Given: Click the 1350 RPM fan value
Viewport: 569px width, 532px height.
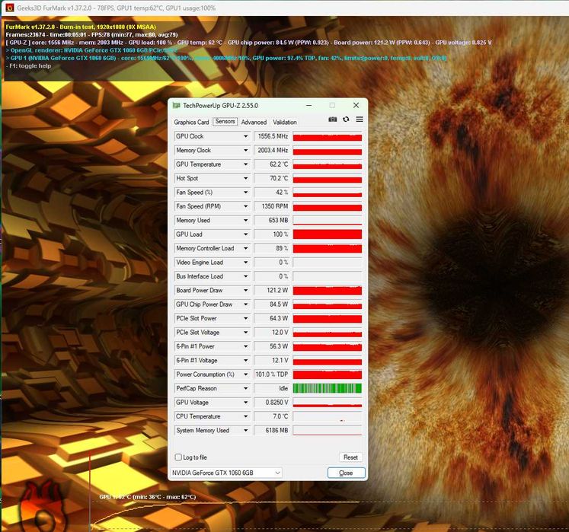Looking at the screenshot, I should pos(271,206).
